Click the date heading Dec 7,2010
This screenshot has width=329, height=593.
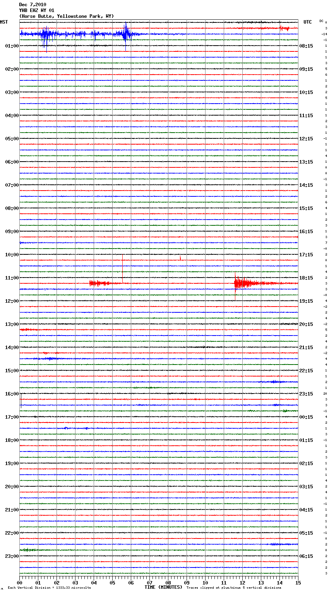coord(33,5)
